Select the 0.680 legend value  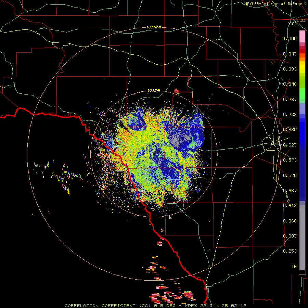290,130
